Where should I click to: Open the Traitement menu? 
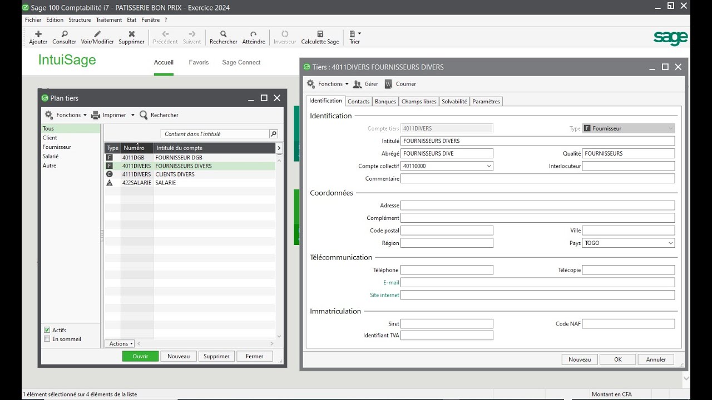(108, 20)
